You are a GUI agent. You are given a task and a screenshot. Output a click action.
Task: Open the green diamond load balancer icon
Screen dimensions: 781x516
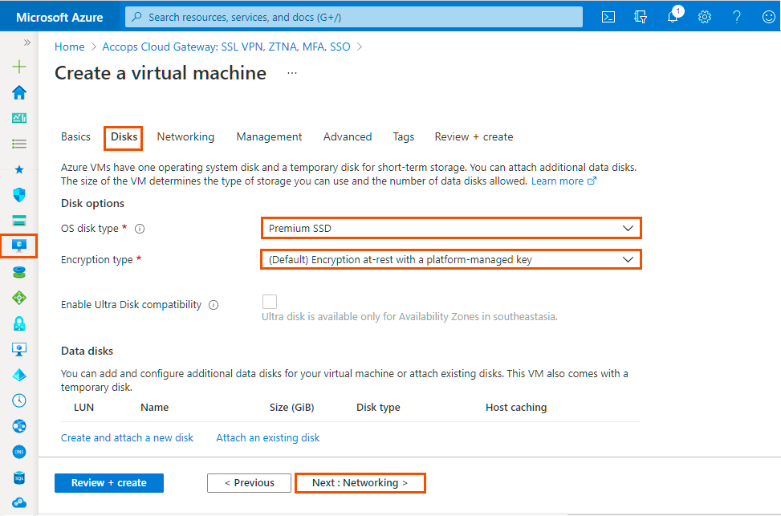[19, 298]
